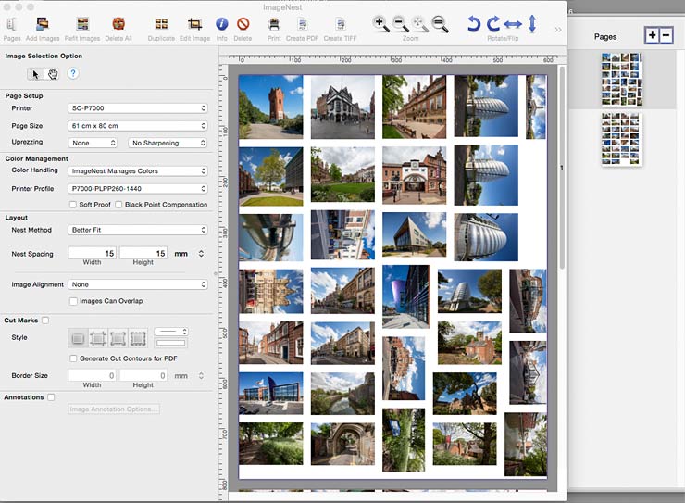
Task: Select the second page thumbnail
Action: point(622,139)
